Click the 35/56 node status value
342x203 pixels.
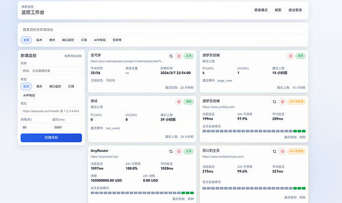95,73
